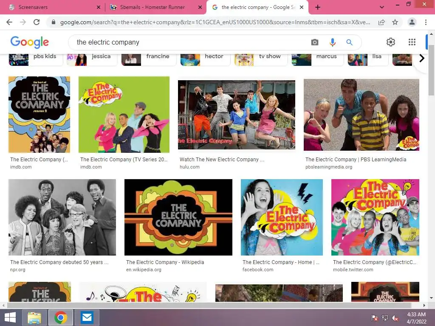Open the tab search dropdown chevron

382,7
